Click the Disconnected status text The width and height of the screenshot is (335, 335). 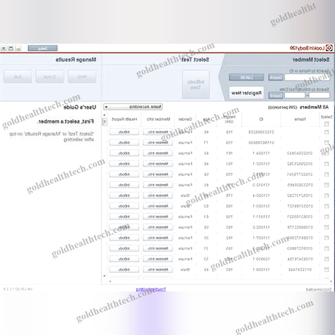point(319,289)
